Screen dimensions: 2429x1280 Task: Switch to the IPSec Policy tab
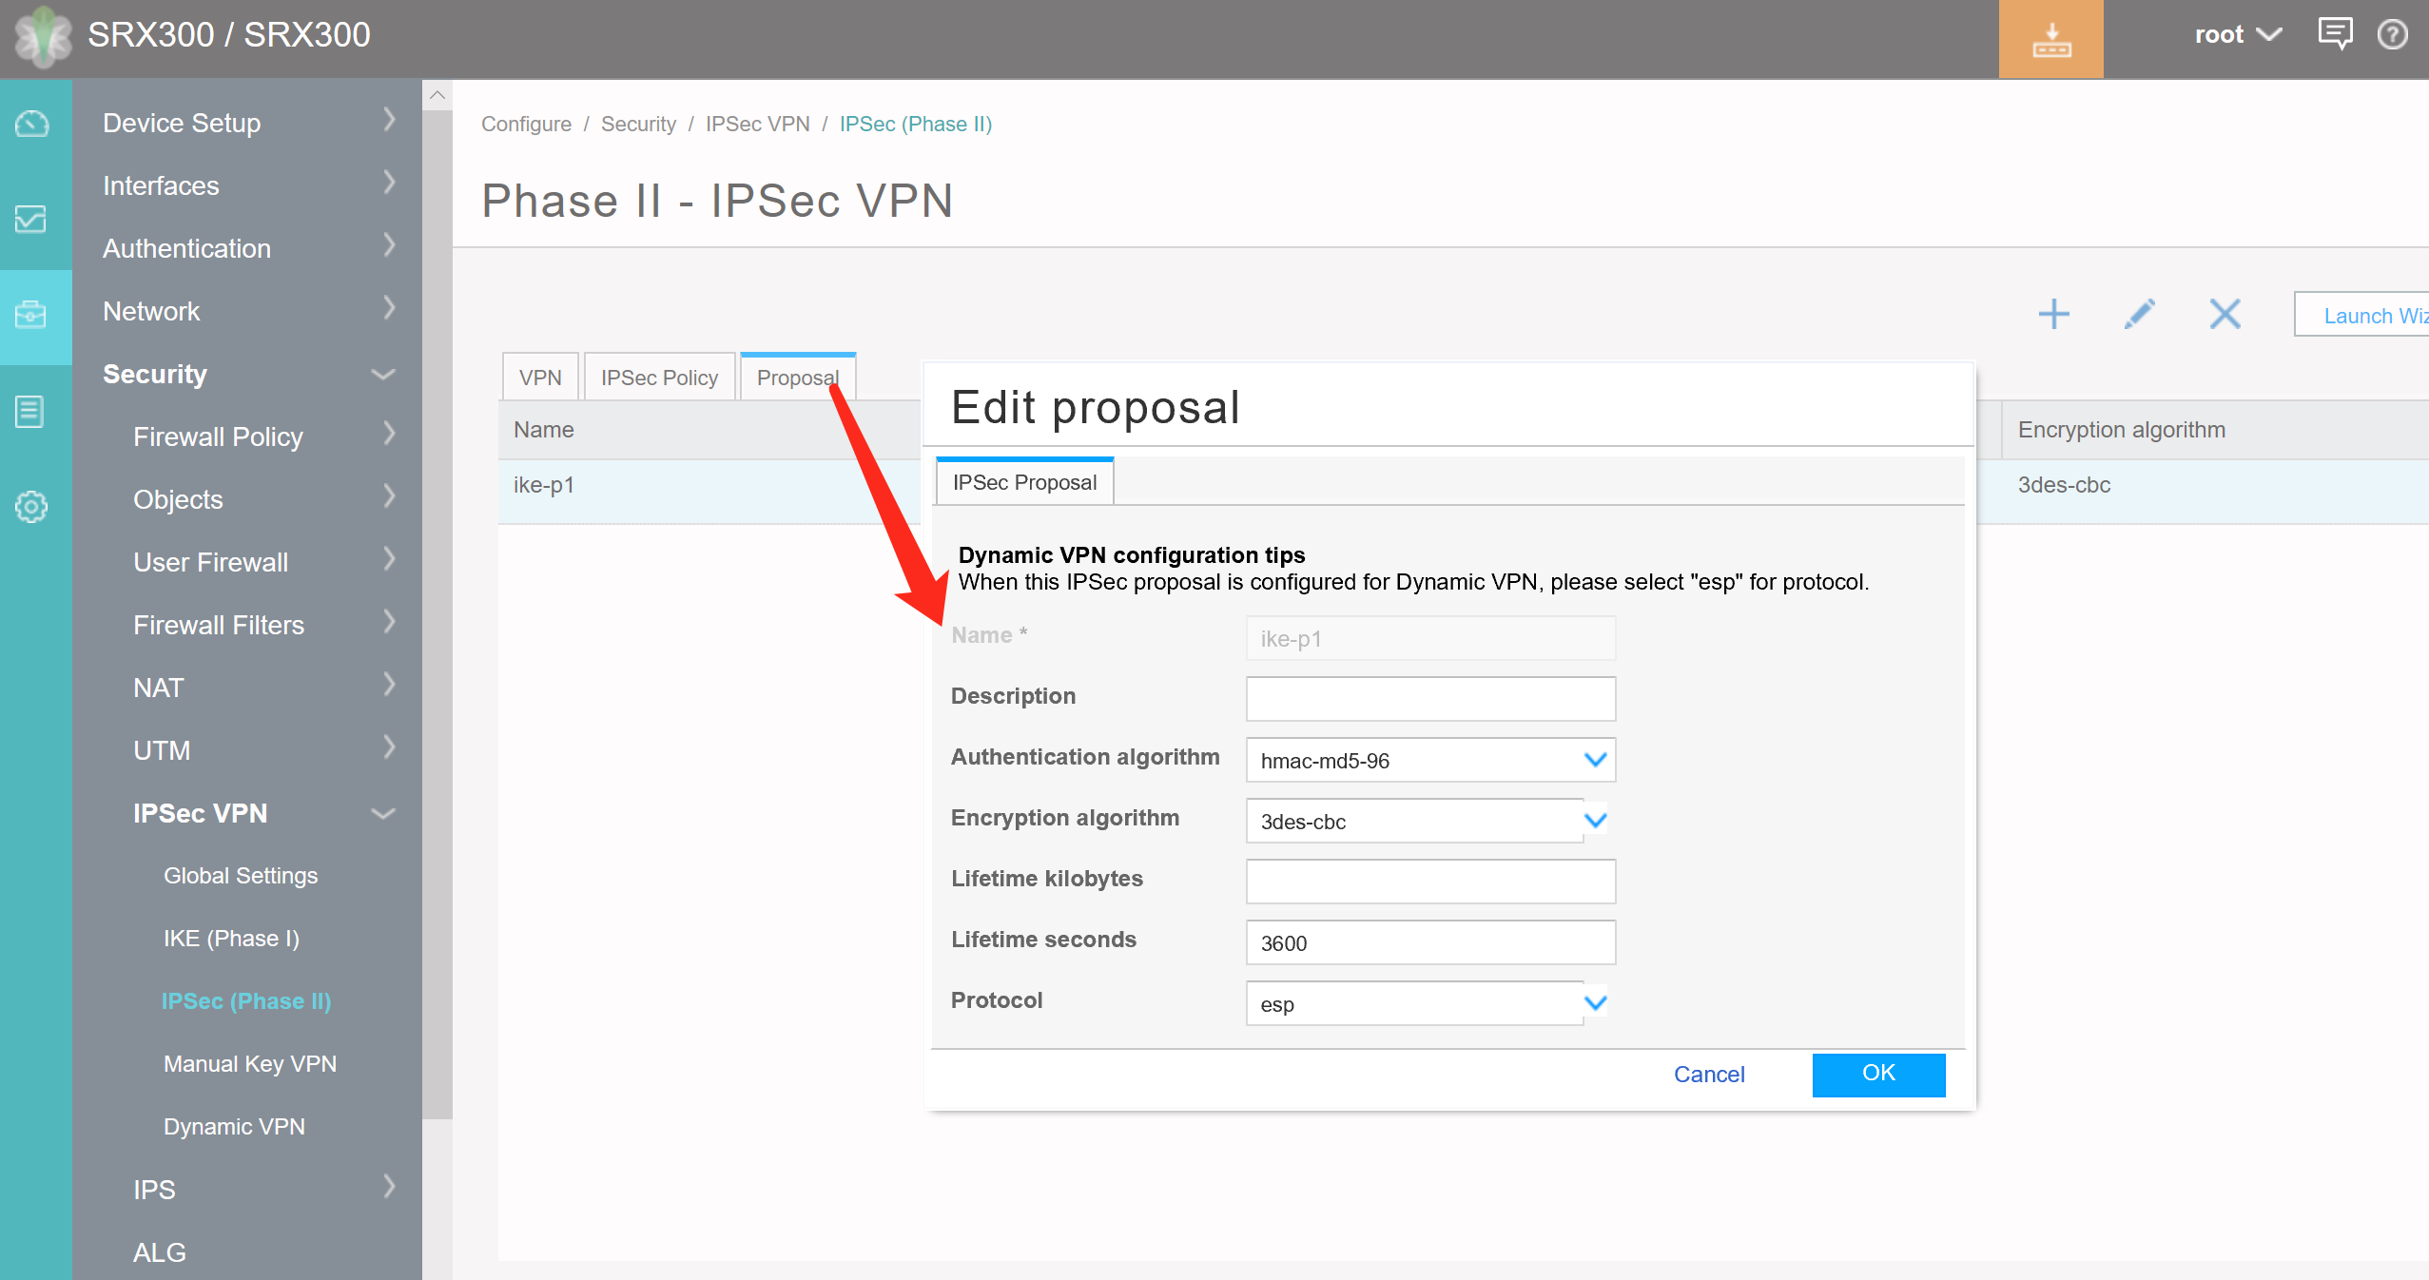659,378
